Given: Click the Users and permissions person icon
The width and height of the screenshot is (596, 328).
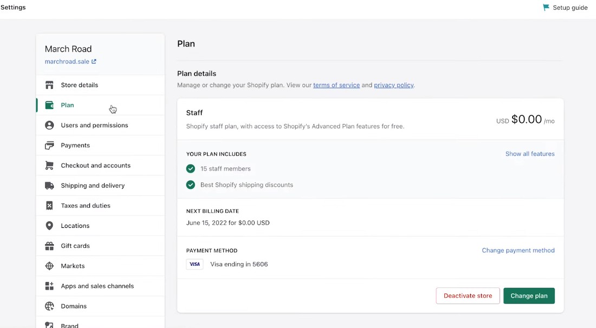Looking at the screenshot, I should coord(49,125).
